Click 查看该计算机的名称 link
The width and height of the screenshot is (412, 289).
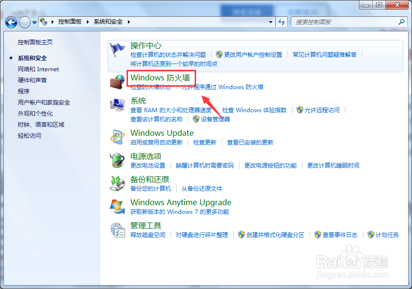[x=156, y=119]
